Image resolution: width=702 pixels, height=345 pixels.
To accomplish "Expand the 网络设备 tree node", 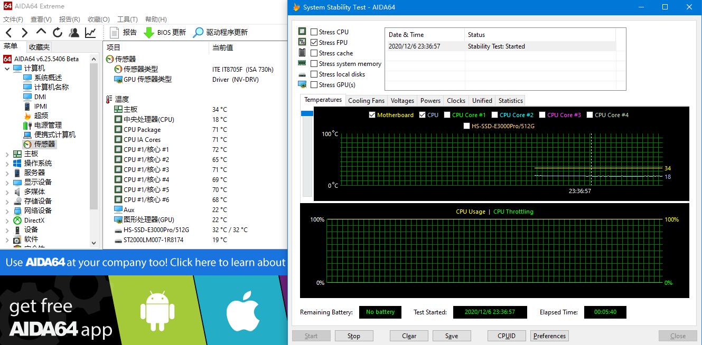I will pyautogui.click(x=7, y=210).
